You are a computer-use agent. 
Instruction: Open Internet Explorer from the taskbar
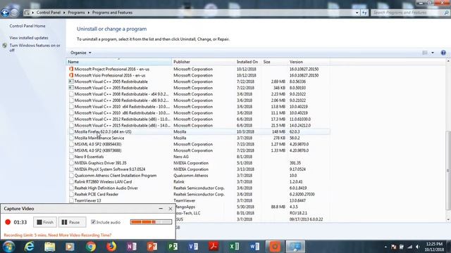pyautogui.click(x=29, y=247)
